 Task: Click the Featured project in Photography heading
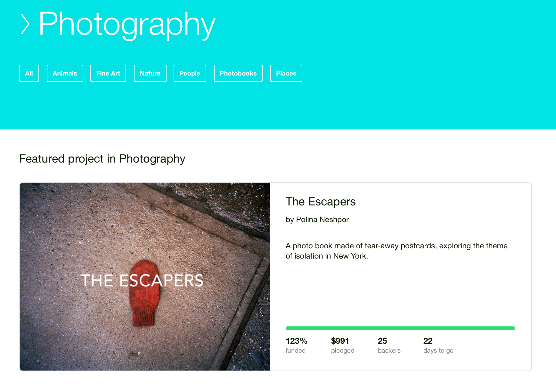pos(102,159)
